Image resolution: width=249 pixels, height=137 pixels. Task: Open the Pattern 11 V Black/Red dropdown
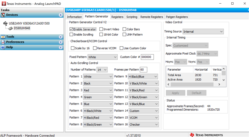pos(144,90)
